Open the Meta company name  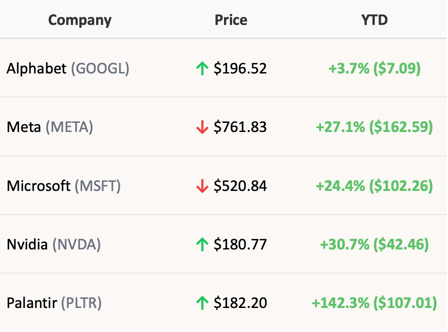point(24,127)
